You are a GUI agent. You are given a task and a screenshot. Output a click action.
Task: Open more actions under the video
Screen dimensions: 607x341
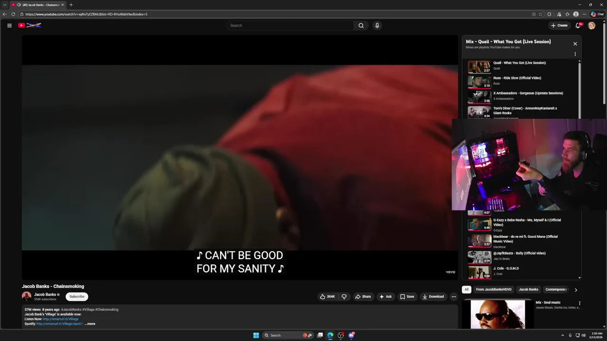[x=453, y=296]
